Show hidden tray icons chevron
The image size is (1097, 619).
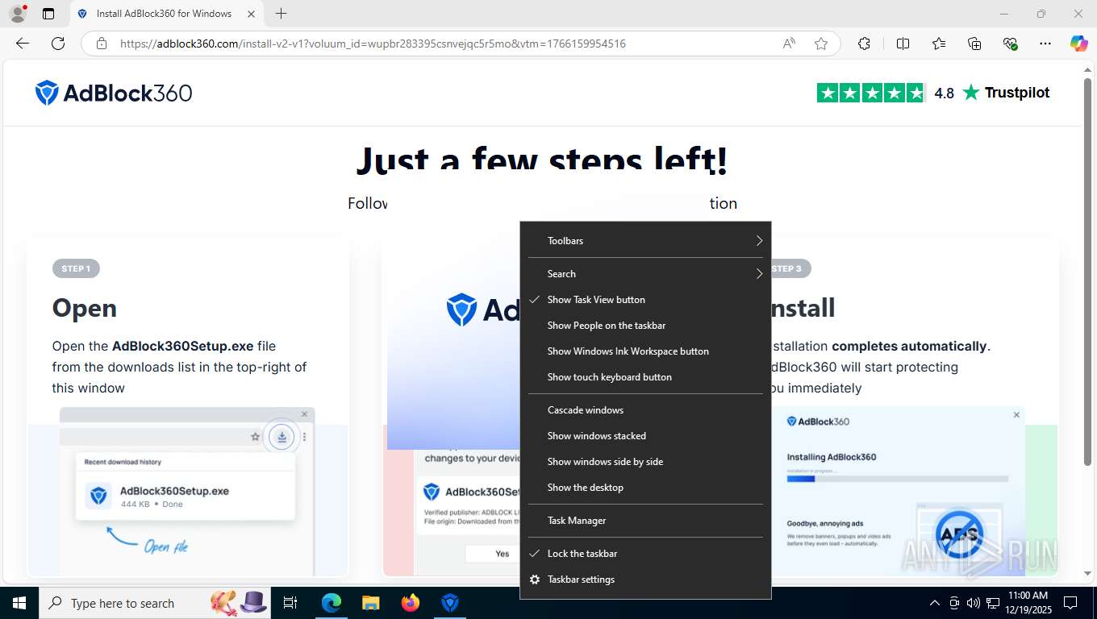pos(935,603)
